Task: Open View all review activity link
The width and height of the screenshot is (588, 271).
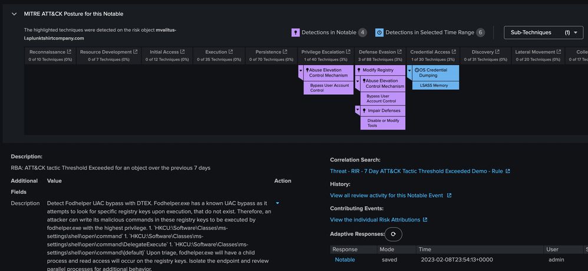Action: [387, 196]
